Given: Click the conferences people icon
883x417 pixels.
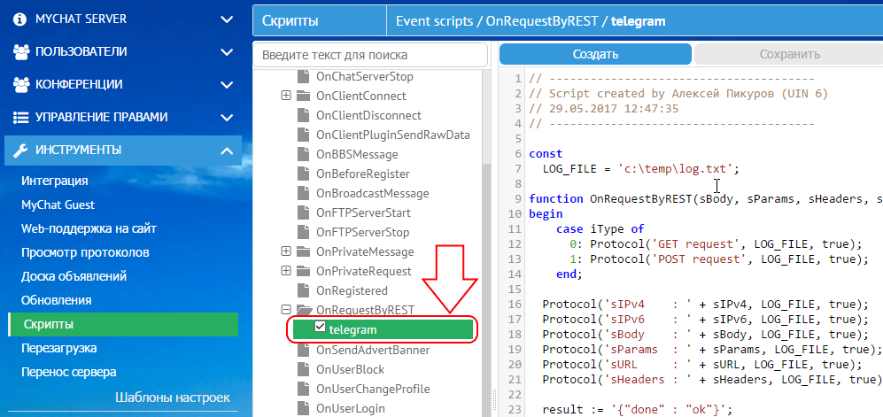Looking at the screenshot, I should [22, 84].
